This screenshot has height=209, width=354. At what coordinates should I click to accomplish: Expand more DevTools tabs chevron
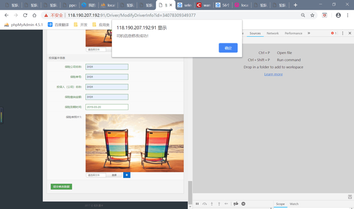click(x=309, y=33)
